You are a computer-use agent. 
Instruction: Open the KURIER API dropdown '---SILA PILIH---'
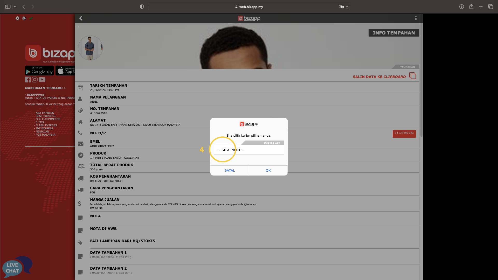pyautogui.click(x=249, y=150)
